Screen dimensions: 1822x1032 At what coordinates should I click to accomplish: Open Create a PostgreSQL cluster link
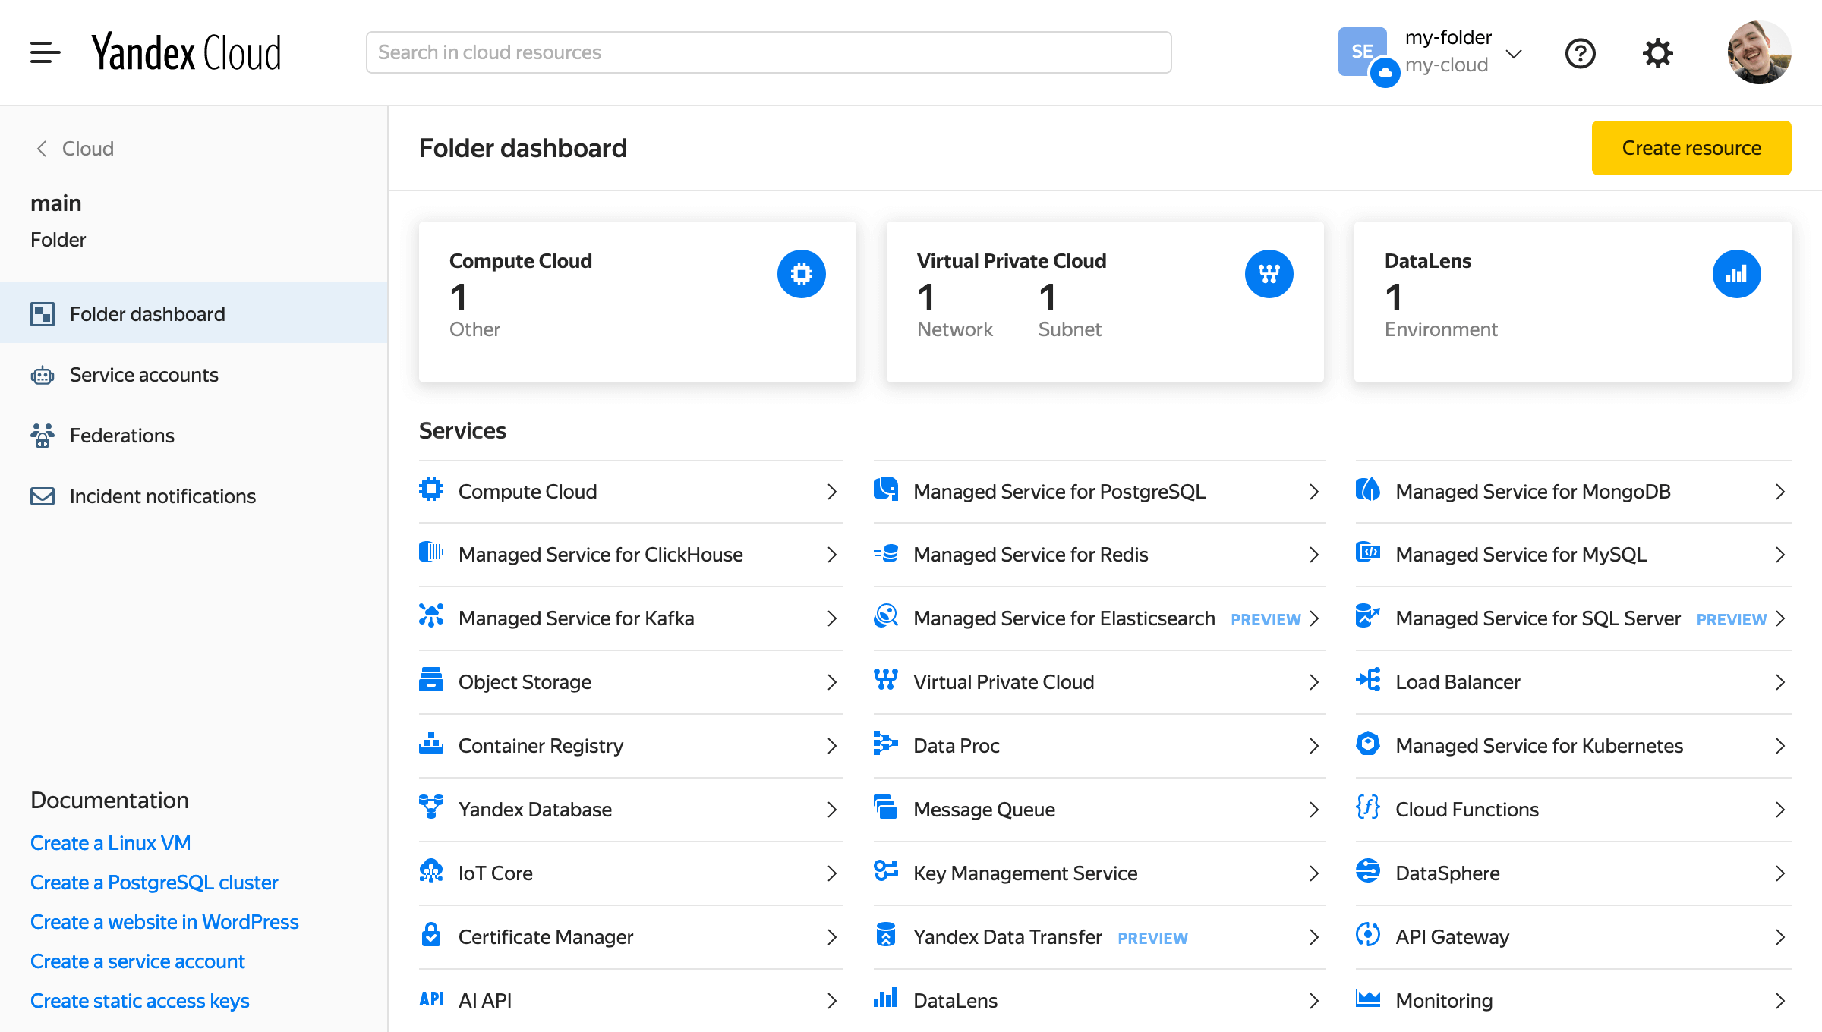point(153,882)
